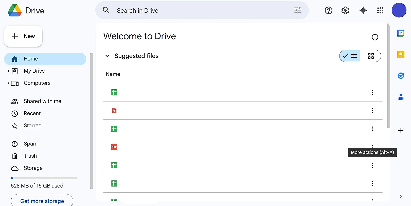411x206 pixels.
Task: Open the Help question mark menu
Action: pos(329,10)
